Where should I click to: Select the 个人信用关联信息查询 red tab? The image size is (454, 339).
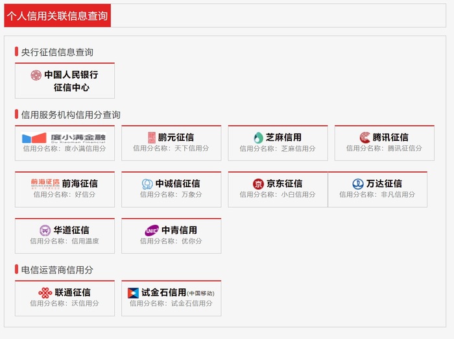click(57, 16)
